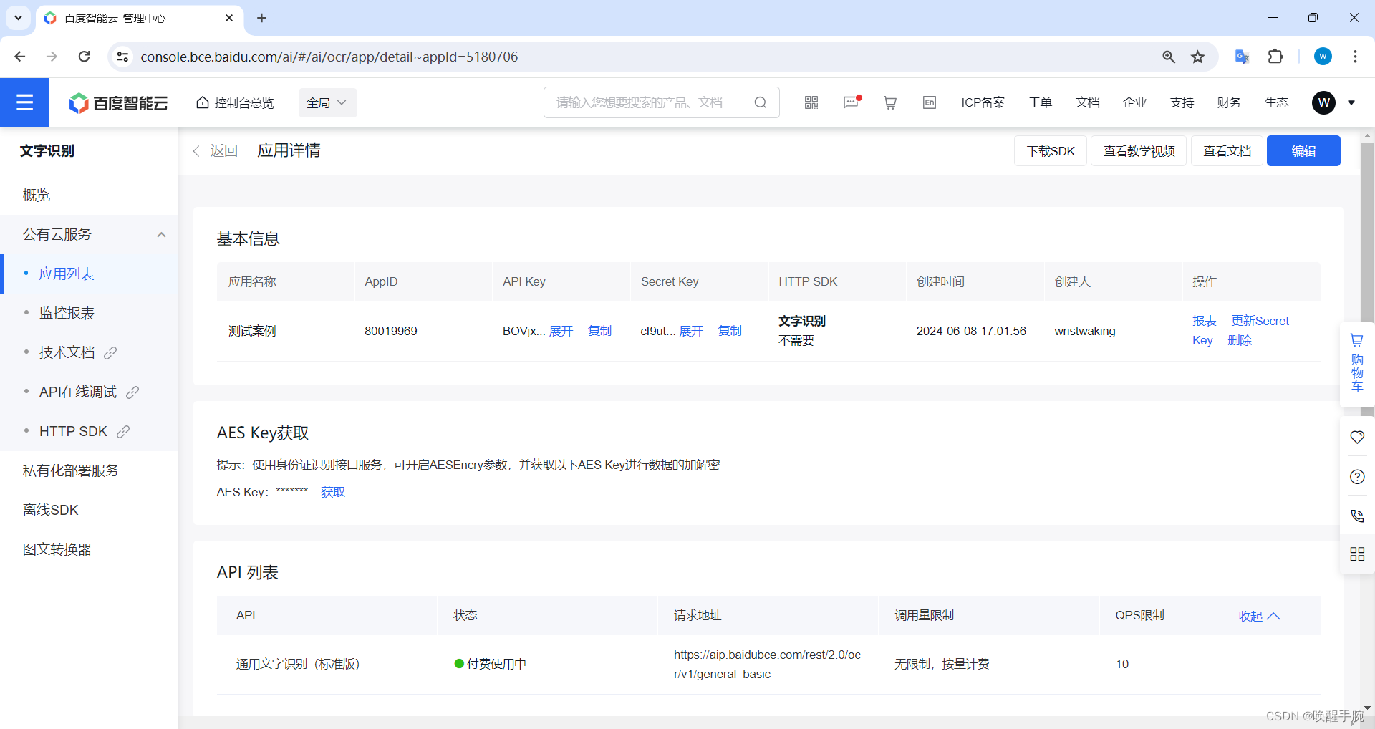Open the QR code icon in header
This screenshot has width=1375, height=729.
click(811, 102)
